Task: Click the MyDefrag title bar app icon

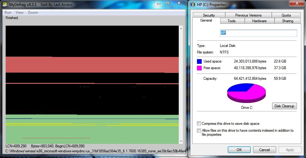Action: click(5, 4)
